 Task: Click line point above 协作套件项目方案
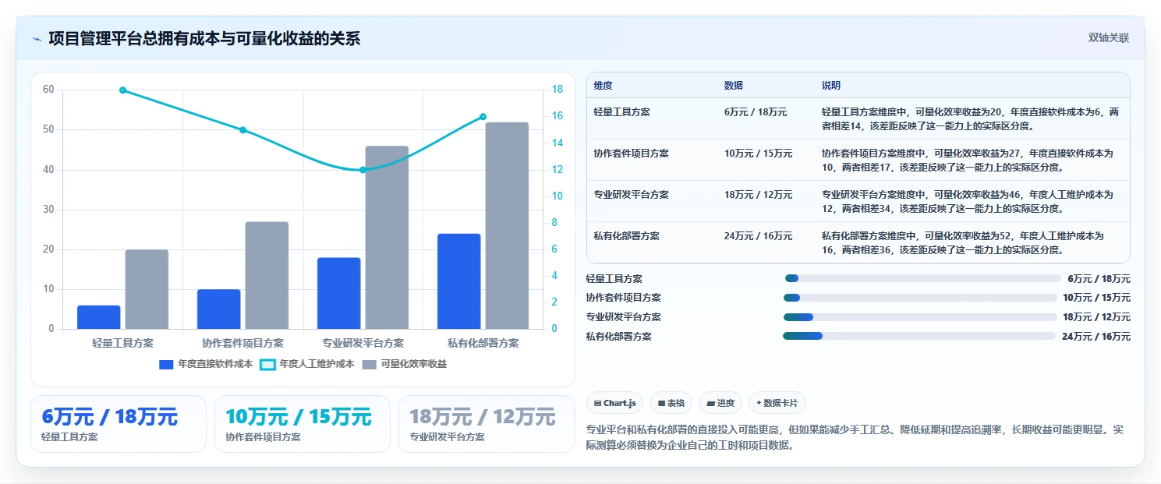pyautogui.click(x=242, y=130)
